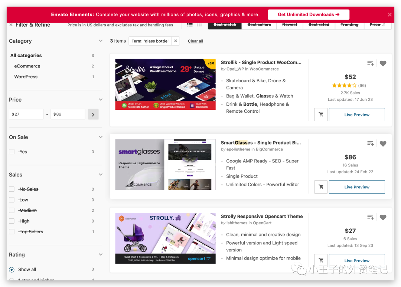This screenshot has width=401, height=287.
Task: Switch to list view icon
Action: pos(190,25)
